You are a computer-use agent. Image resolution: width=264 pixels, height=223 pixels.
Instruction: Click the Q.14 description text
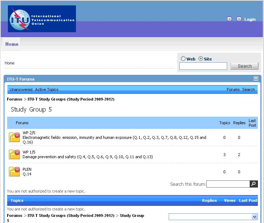click(27, 174)
